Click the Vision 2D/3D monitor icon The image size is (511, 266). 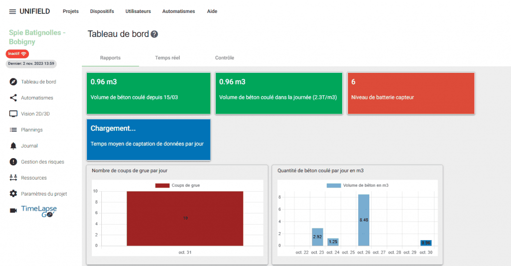point(13,114)
